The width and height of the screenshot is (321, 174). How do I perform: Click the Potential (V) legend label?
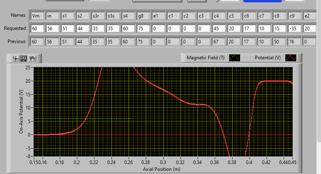pos(268,58)
